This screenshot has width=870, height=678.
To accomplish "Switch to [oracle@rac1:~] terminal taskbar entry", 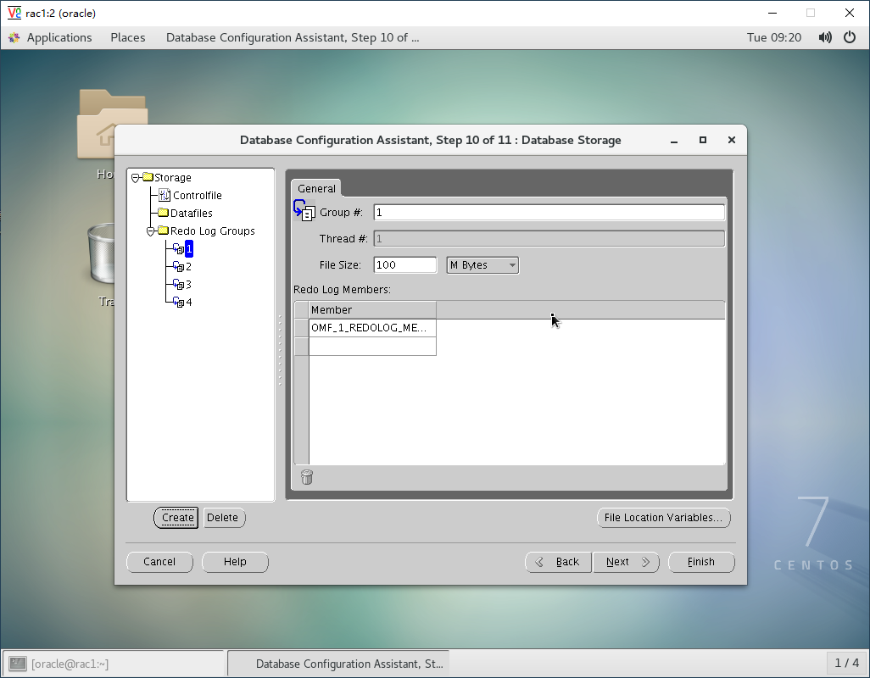I will pos(114,664).
